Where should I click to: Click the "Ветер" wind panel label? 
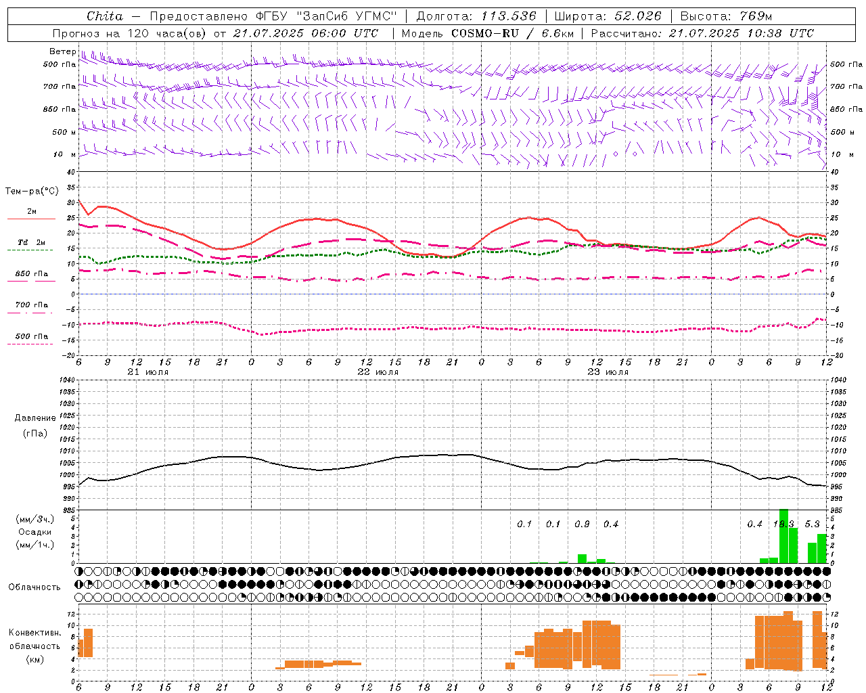click(x=62, y=51)
